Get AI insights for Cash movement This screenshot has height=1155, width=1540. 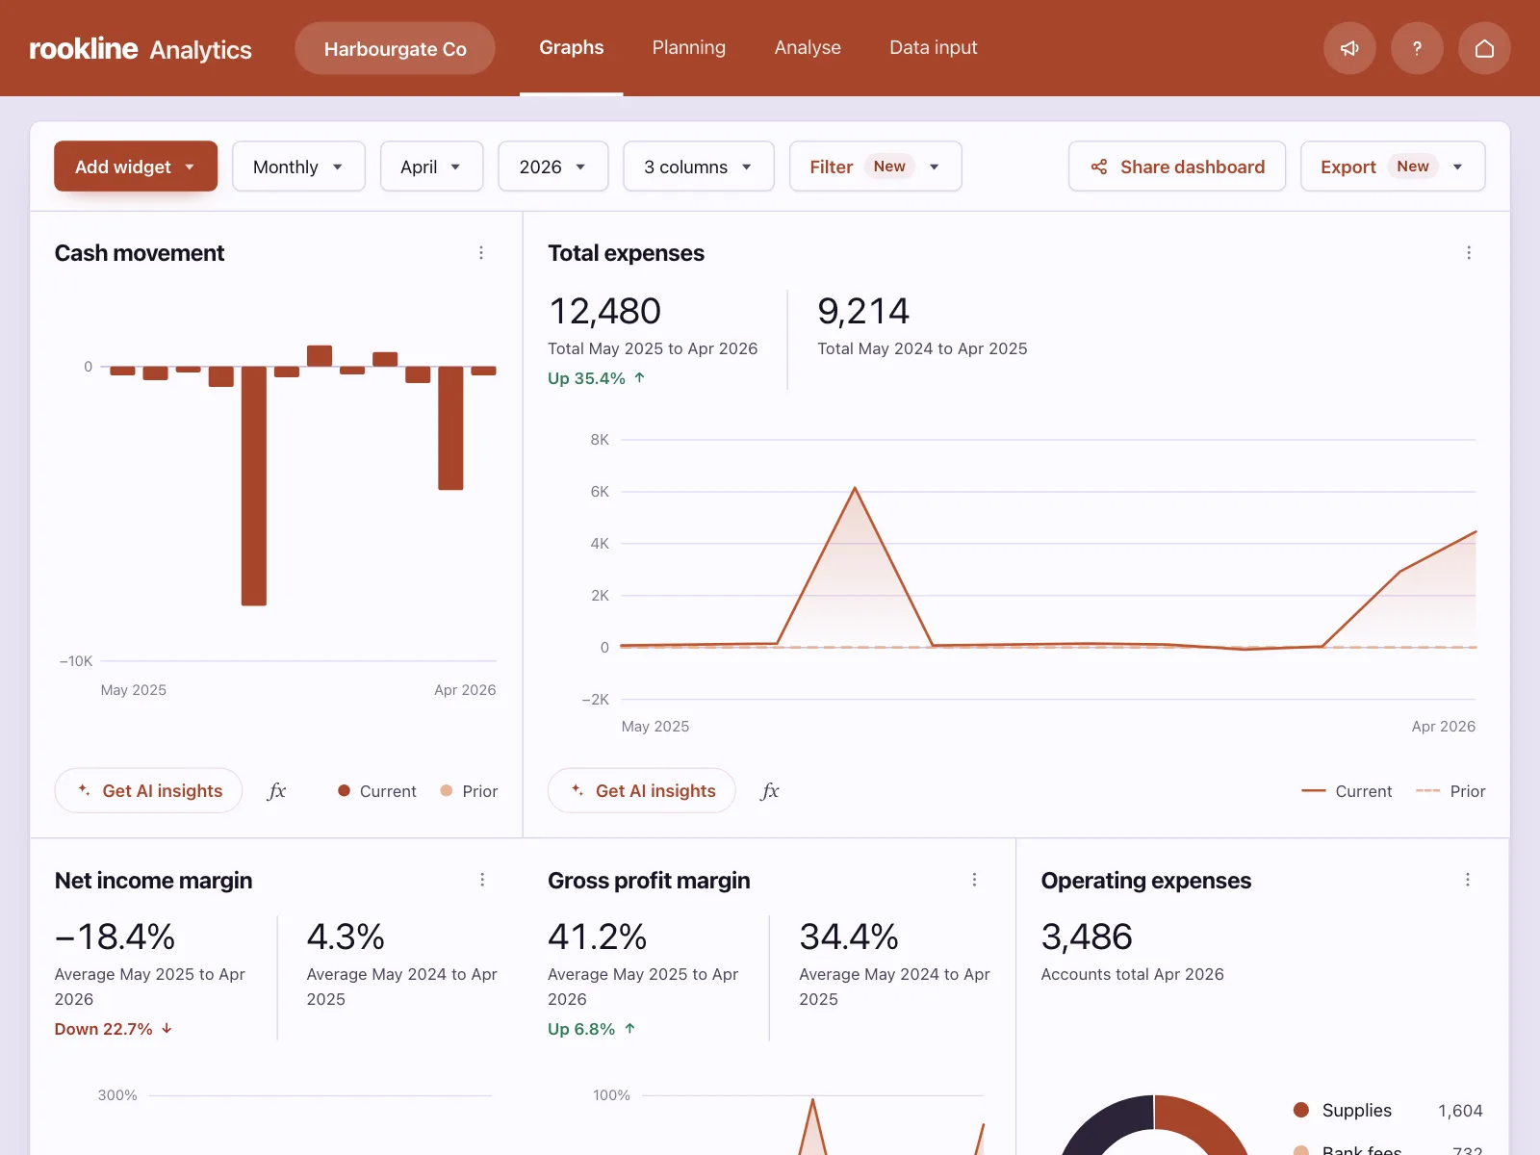point(148,790)
